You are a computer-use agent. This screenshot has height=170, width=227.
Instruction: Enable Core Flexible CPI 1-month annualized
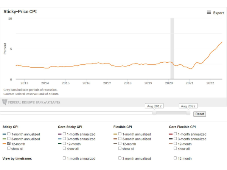pos(175,134)
